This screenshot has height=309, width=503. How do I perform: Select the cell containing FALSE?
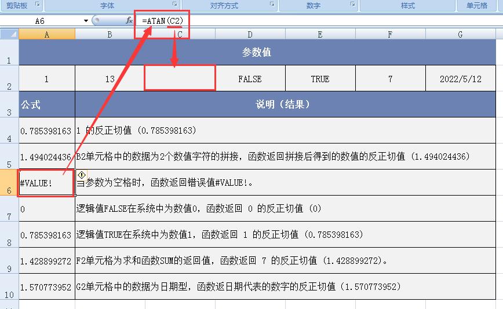pos(250,79)
